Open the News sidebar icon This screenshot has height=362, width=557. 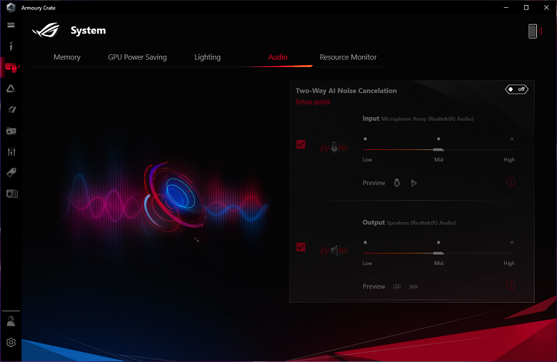[x=11, y=193]
